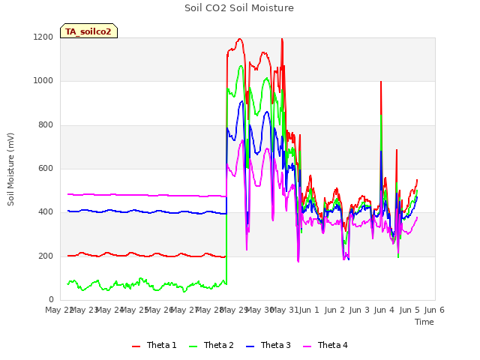Click the 600 y-axis tick label

click(46, 168)
